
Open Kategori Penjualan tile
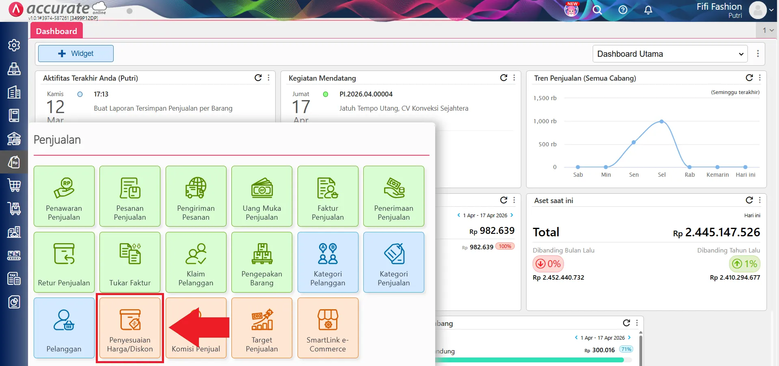point(394,262)
